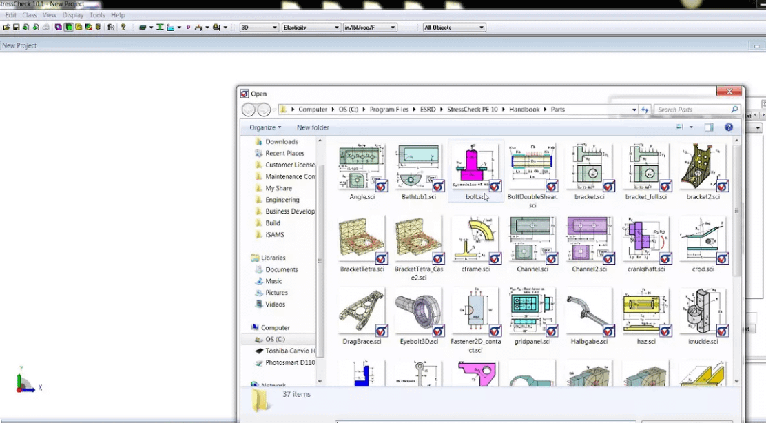Click the Organize button
The width and height of the screenshot is (766, 423).
(265, 127)
